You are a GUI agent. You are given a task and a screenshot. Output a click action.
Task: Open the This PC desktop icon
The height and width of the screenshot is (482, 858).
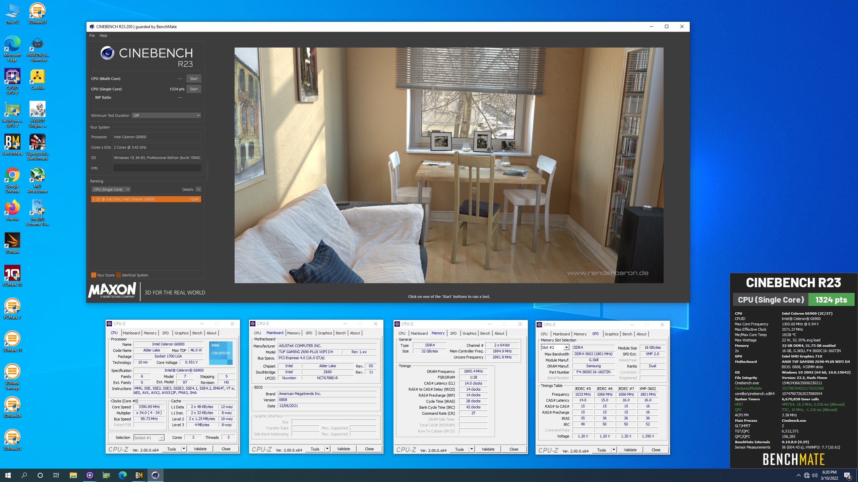click(12, 13)
